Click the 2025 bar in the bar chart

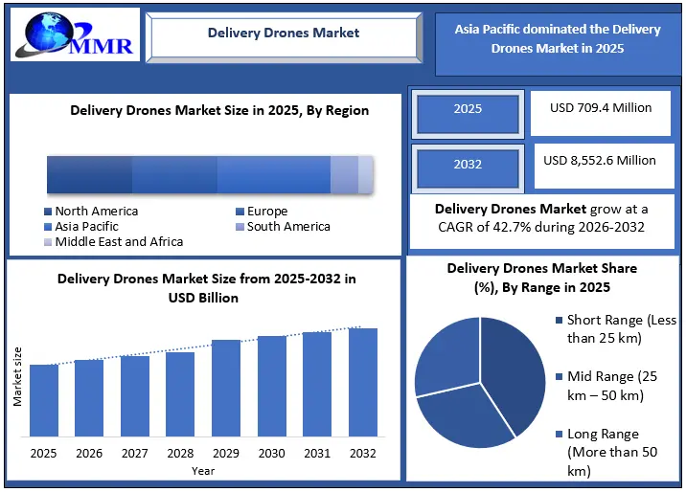(x=44, y=399)
